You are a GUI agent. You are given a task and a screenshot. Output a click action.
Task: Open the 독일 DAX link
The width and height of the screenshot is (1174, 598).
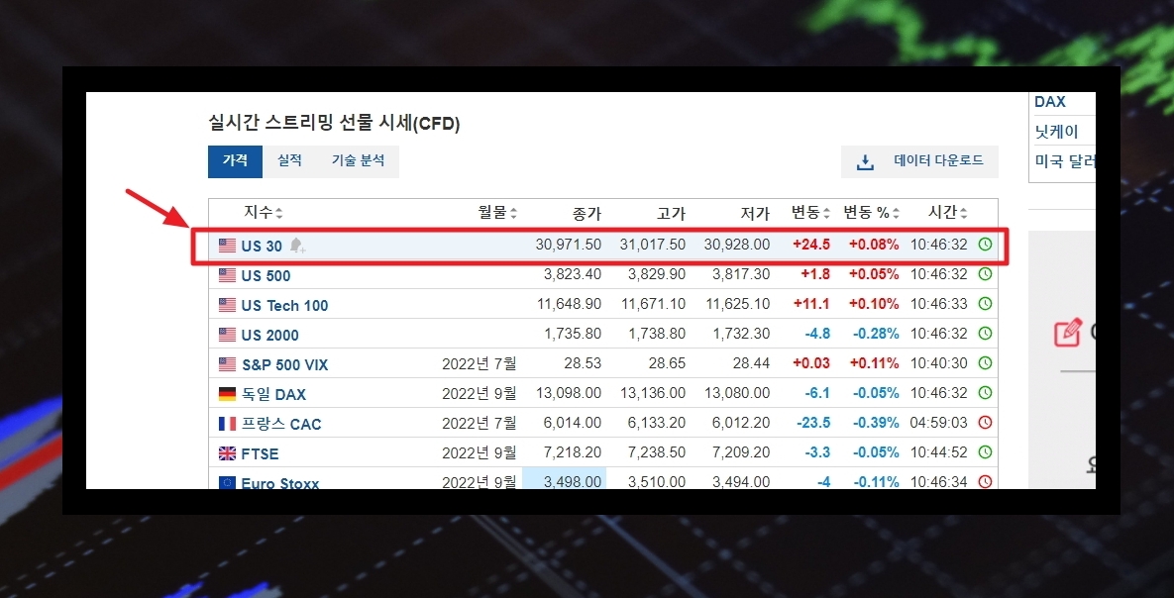click(273, 394)
